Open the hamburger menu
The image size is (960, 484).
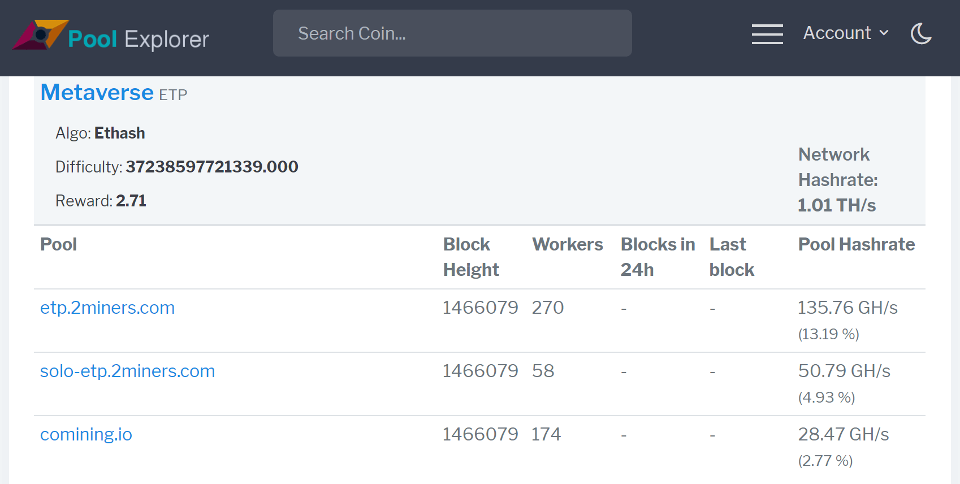click(x=767, y=34)
